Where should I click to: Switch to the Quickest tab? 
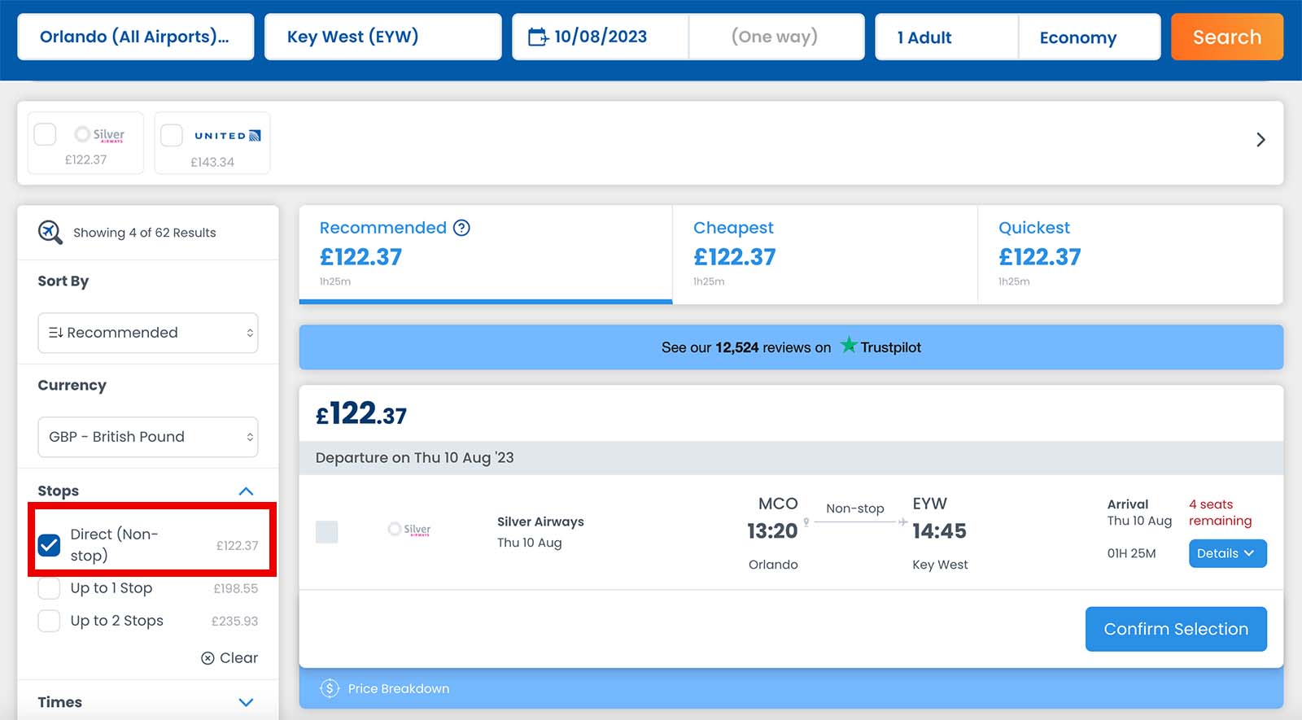coord(1129,254)
